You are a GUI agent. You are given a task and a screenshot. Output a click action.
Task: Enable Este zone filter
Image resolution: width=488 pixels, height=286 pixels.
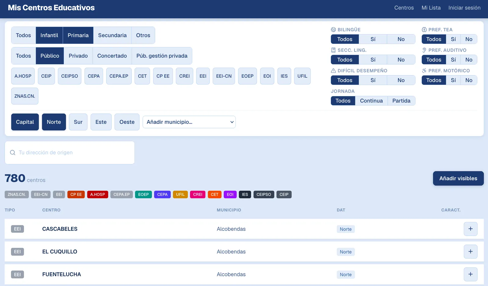(x=101, y=122)
